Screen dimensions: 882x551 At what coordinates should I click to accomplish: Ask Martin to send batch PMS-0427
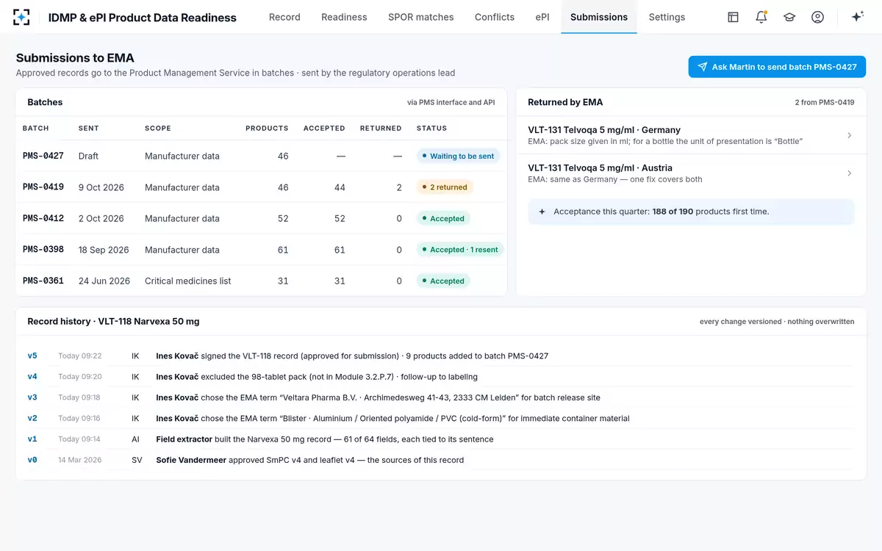coord(777,67)
